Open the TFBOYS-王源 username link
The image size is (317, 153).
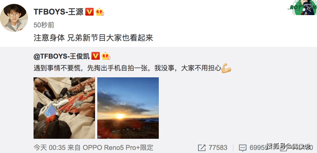[59, 12]
